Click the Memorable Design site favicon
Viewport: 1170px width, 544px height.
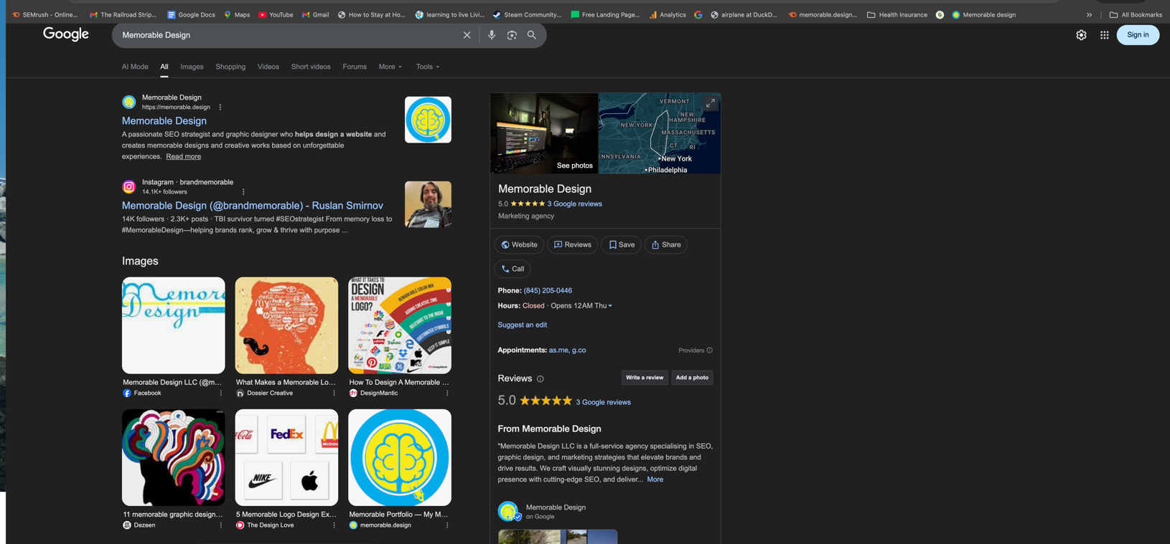129,102
